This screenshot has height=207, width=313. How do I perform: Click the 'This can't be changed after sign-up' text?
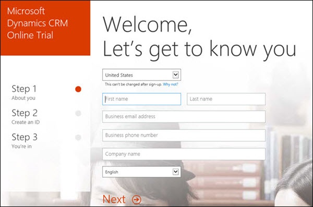point(134,84)
